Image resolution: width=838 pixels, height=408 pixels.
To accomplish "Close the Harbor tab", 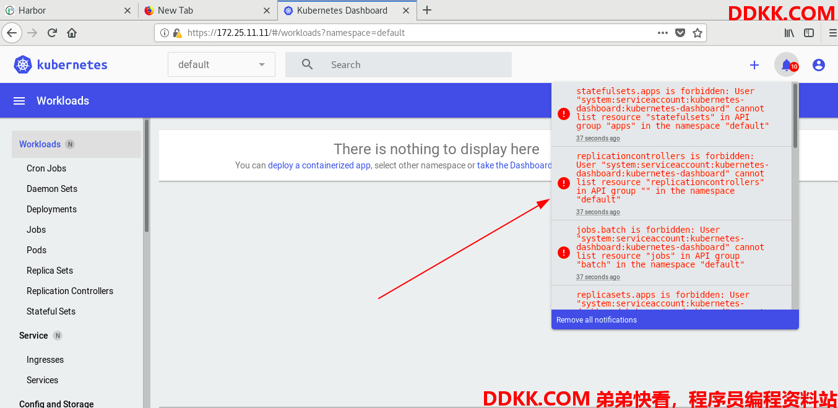I will (127, 11).
